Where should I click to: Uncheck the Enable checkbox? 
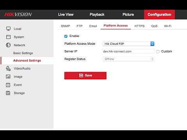tap(66, 36)
